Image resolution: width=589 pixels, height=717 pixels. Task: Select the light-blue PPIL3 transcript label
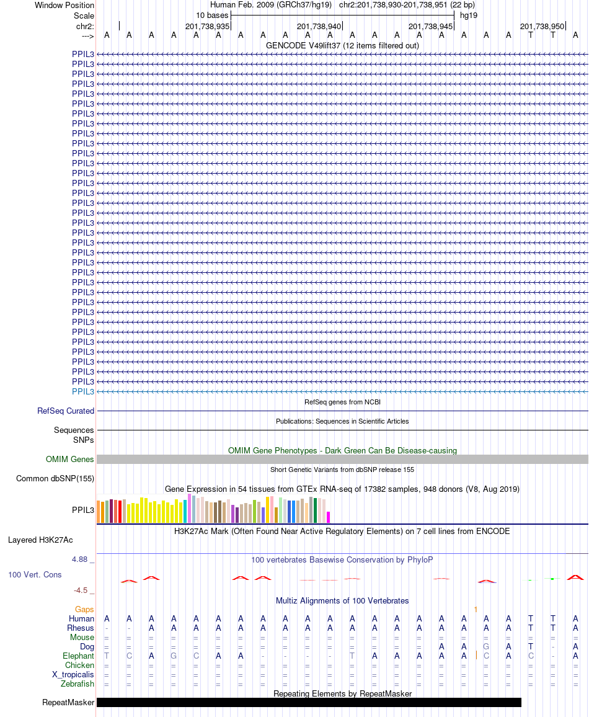coord(82,391)
